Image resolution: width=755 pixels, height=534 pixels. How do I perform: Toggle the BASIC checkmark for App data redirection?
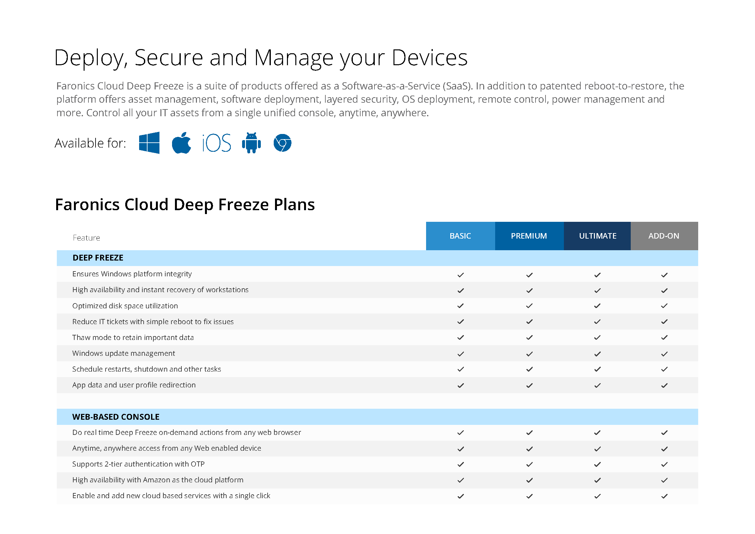point(461,385)
